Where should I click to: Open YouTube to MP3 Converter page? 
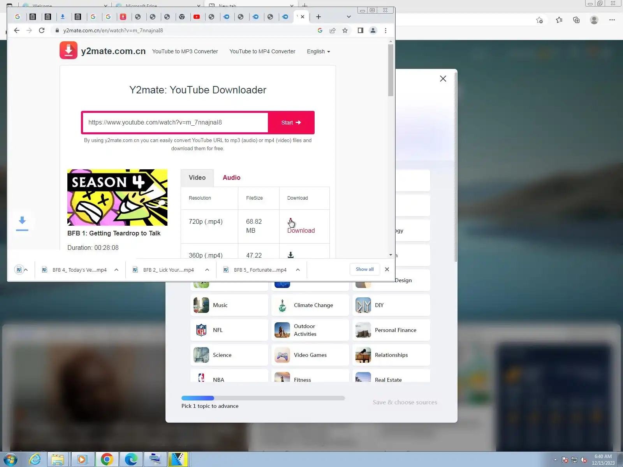pos(185,51)
